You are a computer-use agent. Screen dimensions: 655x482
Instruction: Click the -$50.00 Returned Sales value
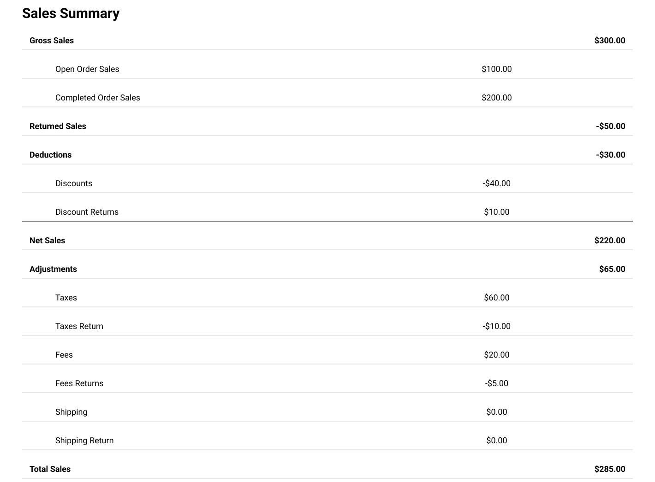pyautogui.click(x=611, y=126)
